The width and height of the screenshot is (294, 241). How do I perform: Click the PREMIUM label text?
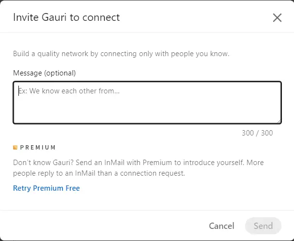pyautogui.click(x=38, y=148)
